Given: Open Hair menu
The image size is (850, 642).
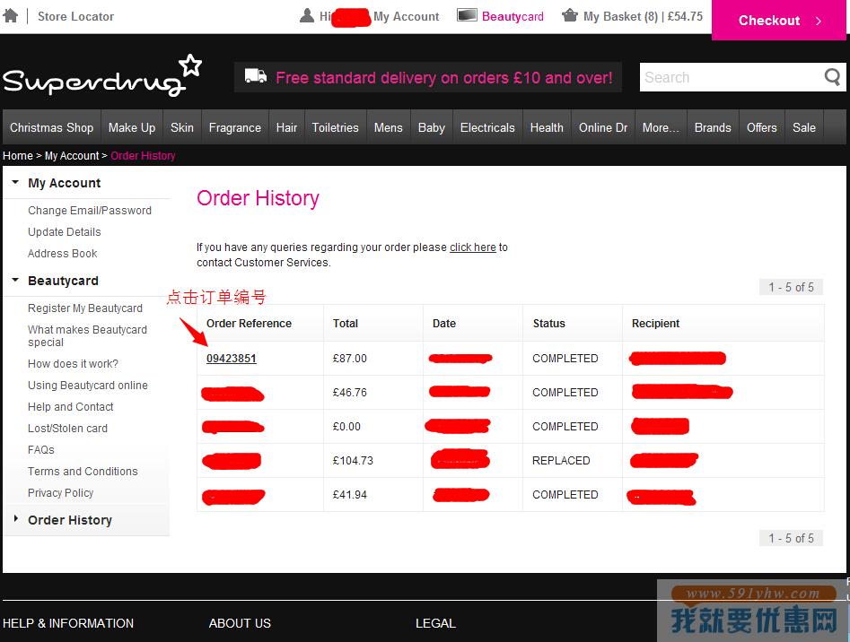Looking at the screenshot, I should pyautogui.click(x=286, y=127).
